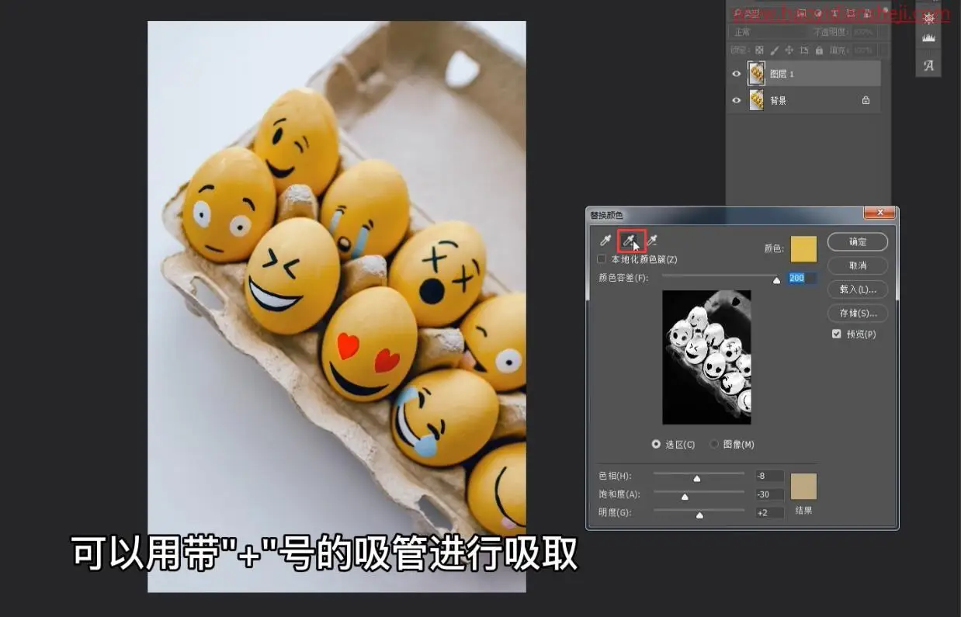
Task: Open the character 'A' panel icon in dock
Action: coord(928,65)
